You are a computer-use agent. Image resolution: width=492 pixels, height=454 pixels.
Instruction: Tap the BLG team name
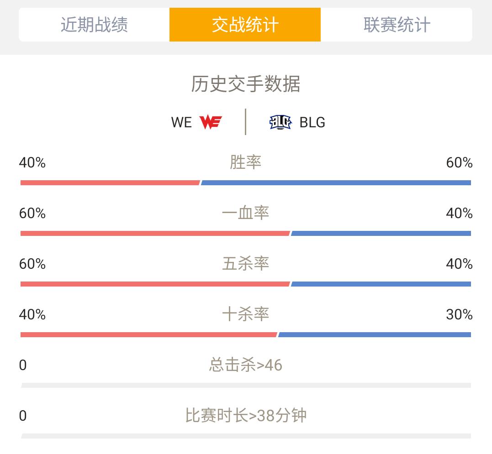(312, 122)
